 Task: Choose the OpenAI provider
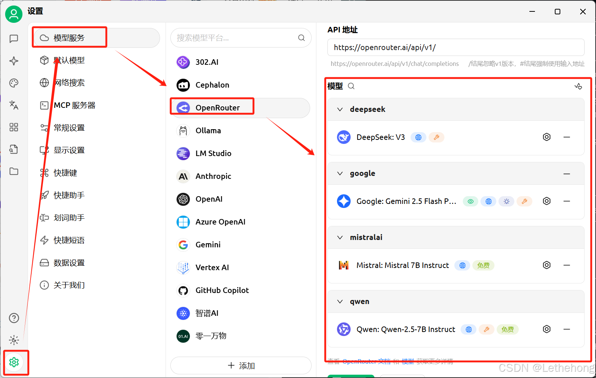click(x=241, y=199)
